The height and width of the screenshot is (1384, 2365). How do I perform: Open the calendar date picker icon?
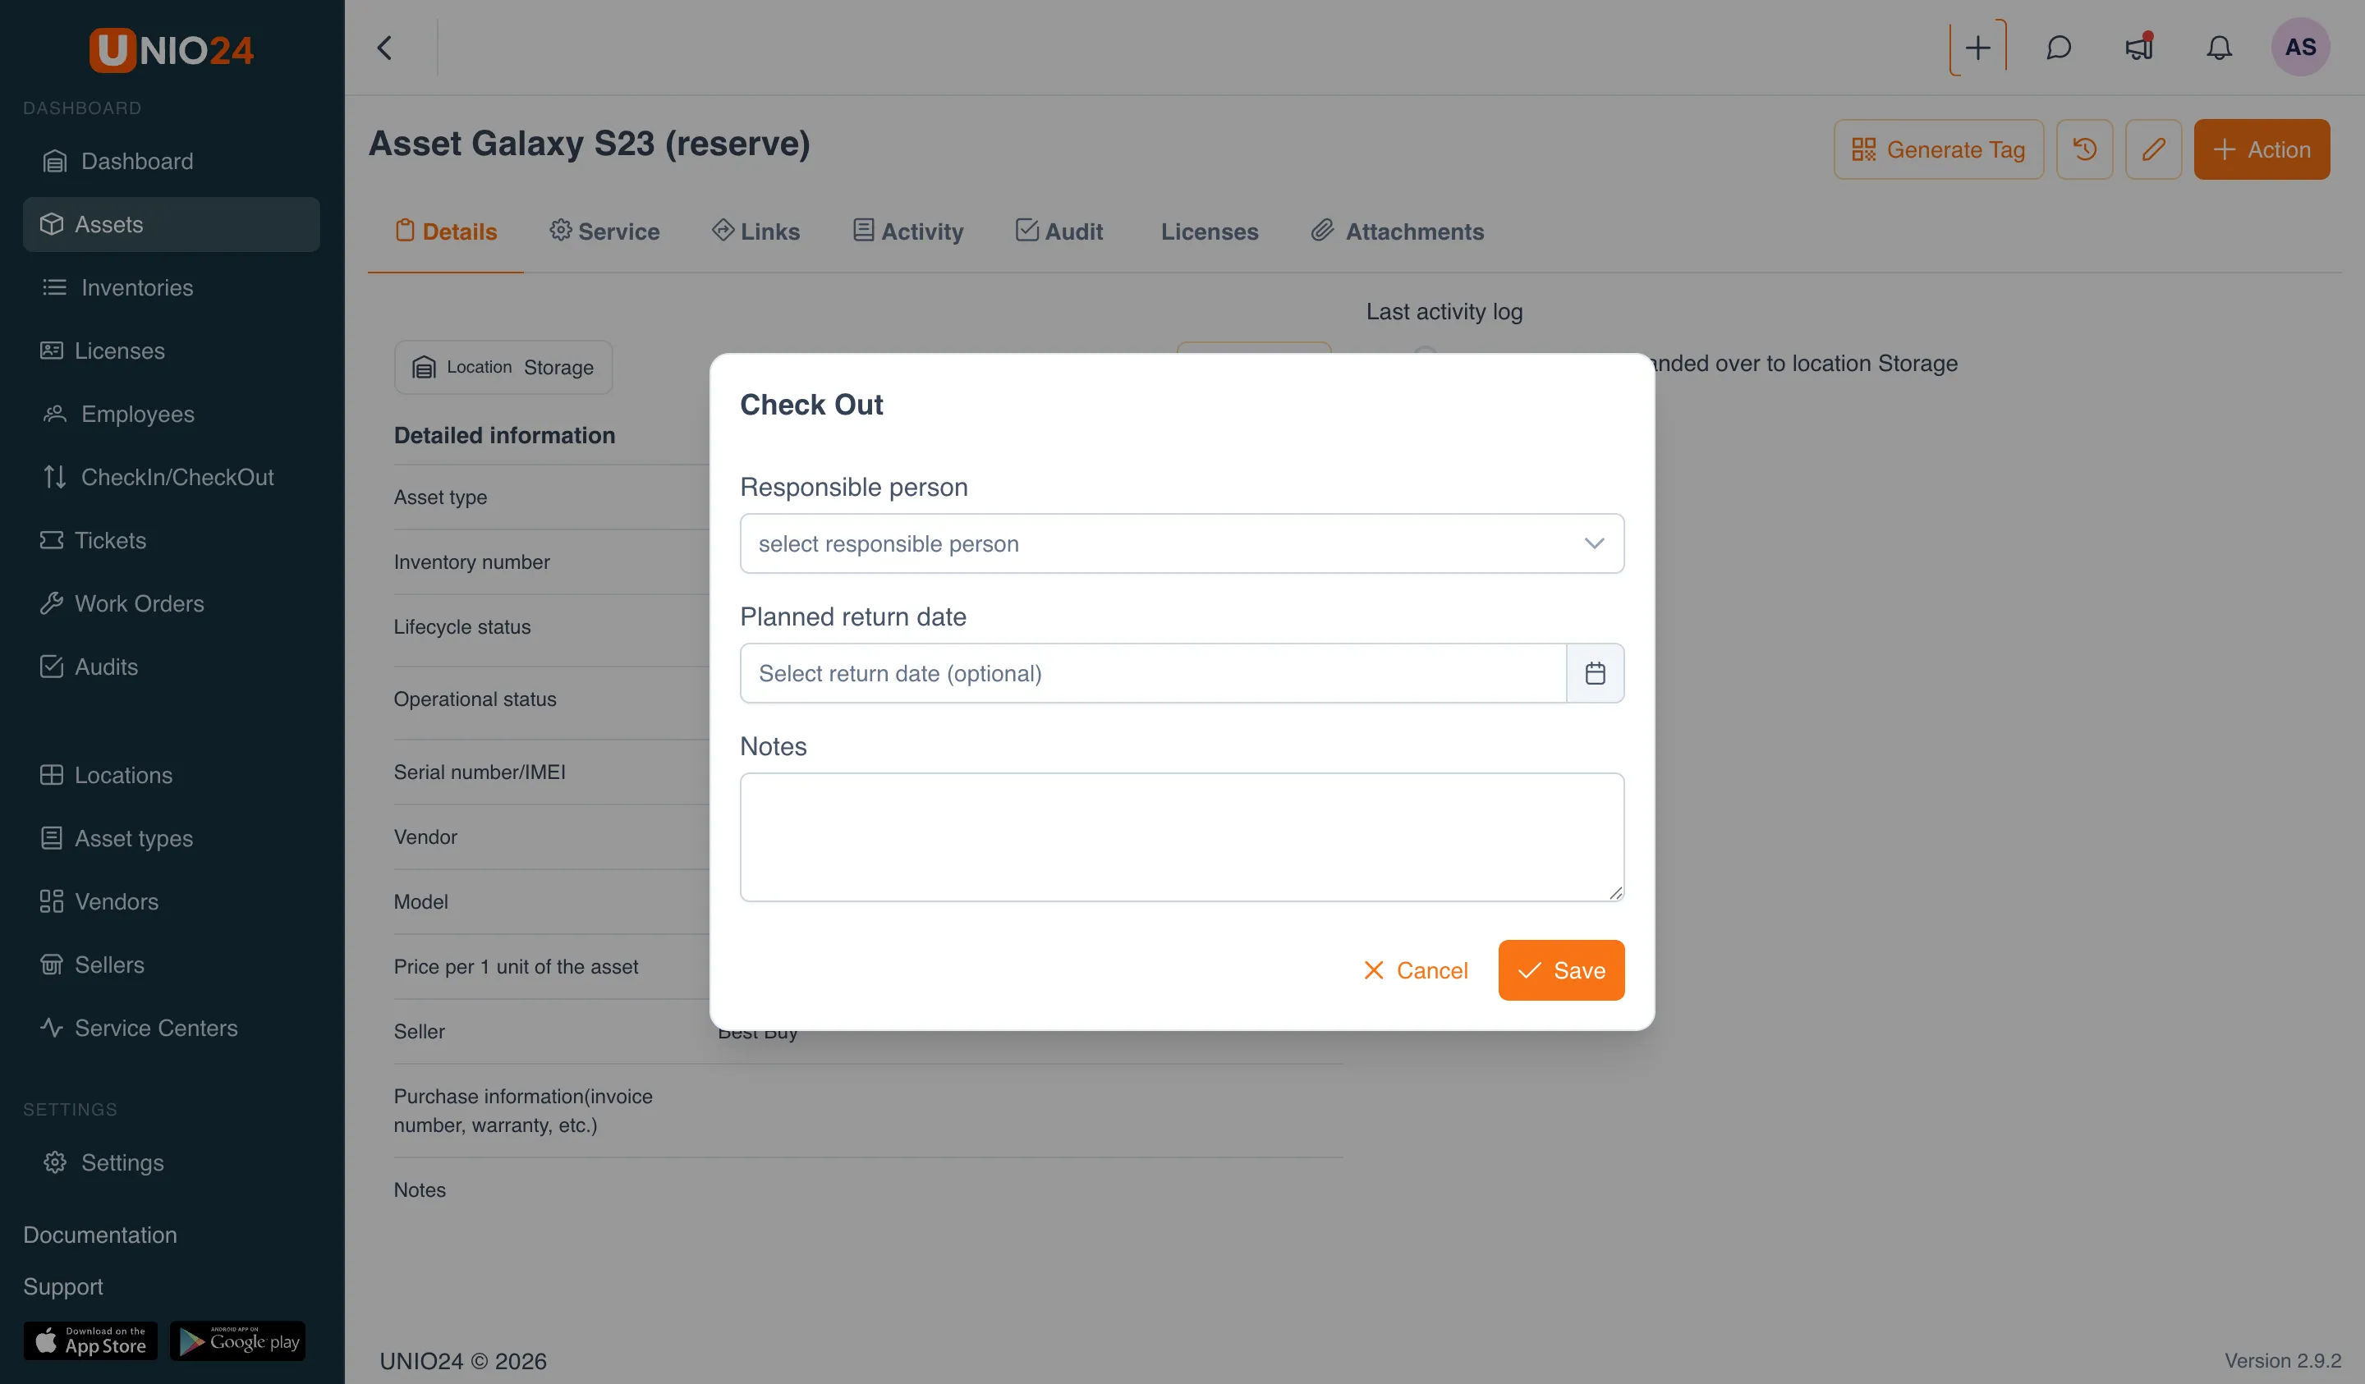tap(1596, 673)
